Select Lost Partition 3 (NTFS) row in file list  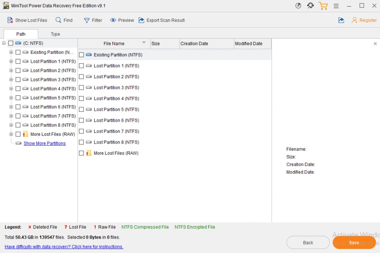tap(174, 88)
